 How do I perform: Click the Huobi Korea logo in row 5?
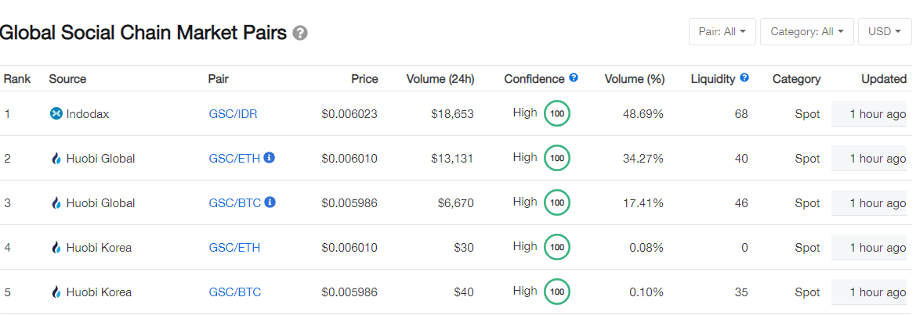click(x=56, y=292)
